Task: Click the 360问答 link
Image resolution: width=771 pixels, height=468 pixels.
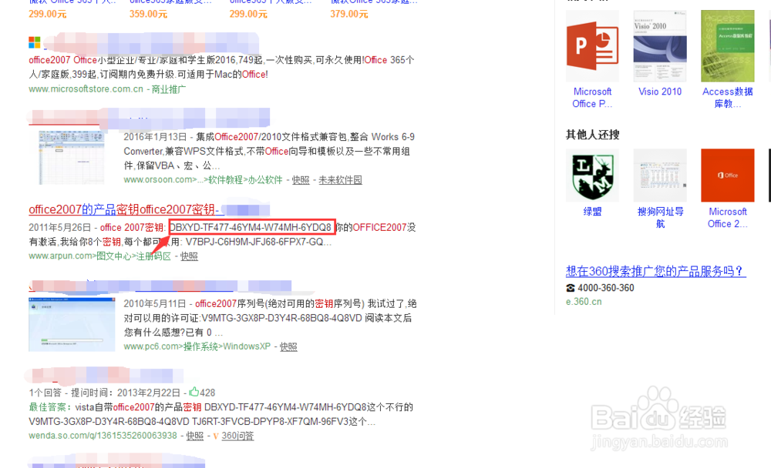Action: click(x=237, y=436)
